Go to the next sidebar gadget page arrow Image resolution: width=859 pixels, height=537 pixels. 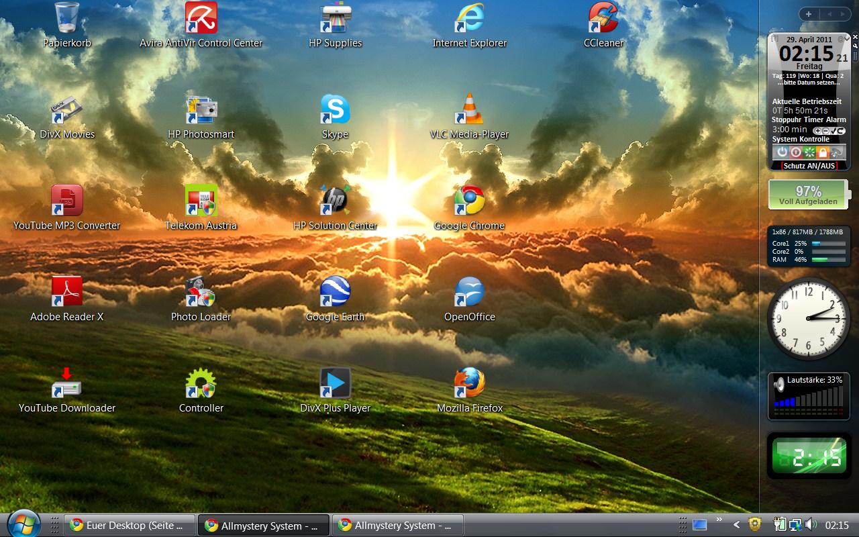click(x=843, y=13)
